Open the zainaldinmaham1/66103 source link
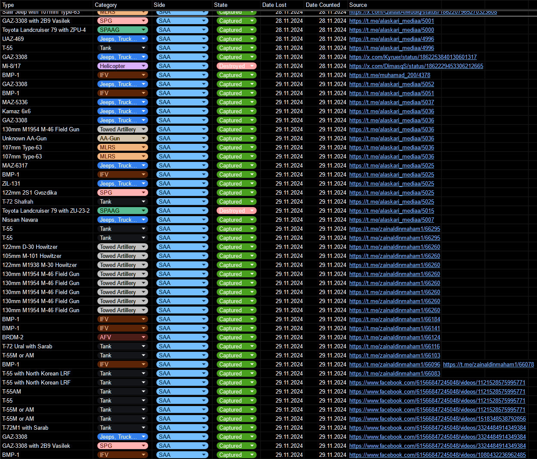The image size is (537, 459). click(x=394, y=355)
